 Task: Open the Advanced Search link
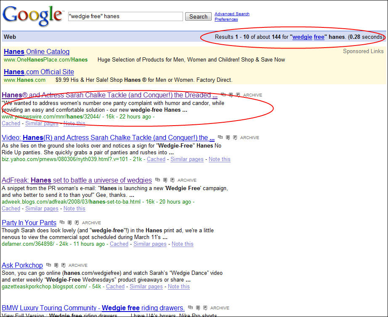pos(232,14)
